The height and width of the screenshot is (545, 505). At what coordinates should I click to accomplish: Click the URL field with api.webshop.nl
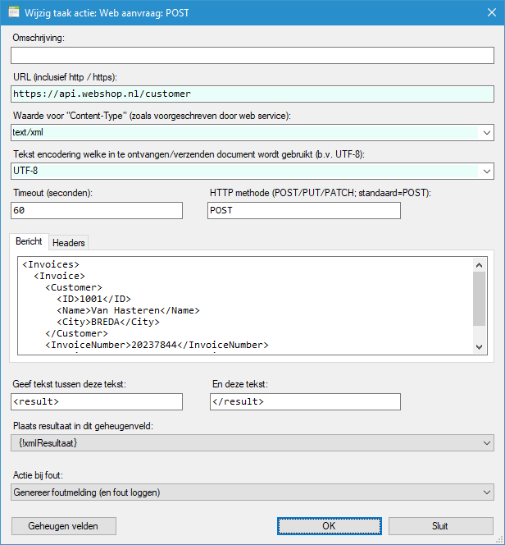point(252,94)
